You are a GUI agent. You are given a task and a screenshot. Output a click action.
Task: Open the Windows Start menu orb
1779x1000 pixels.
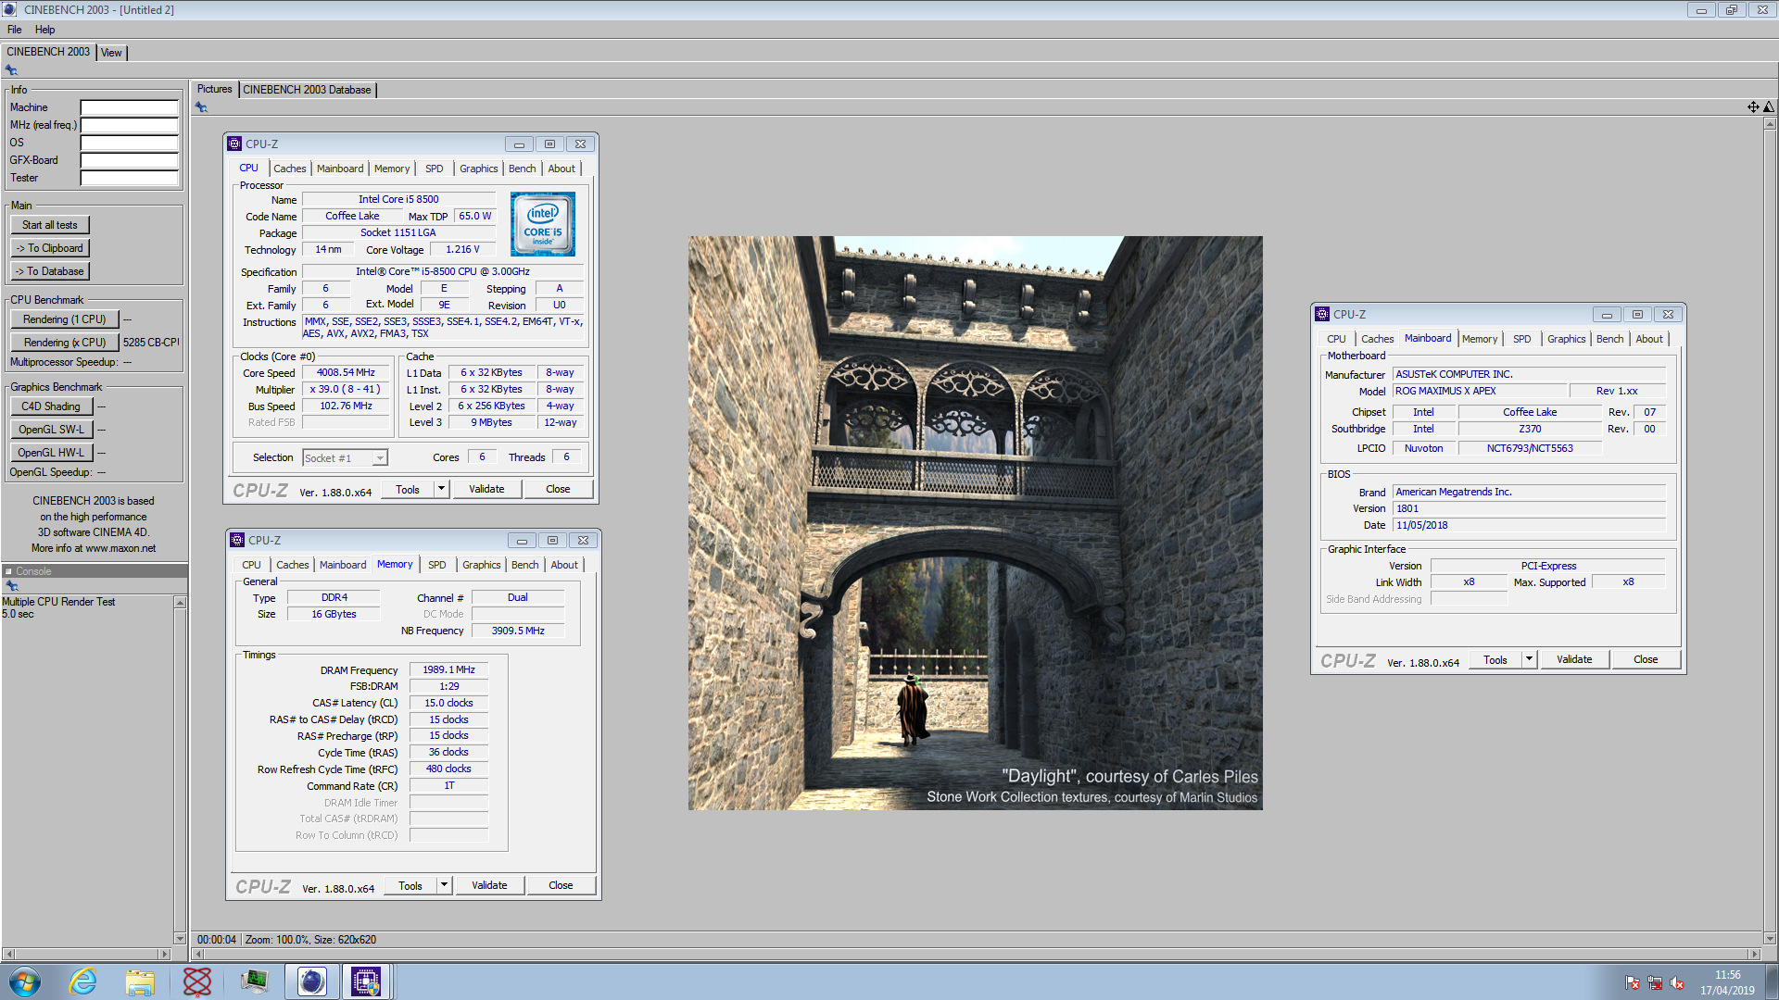click(x=25, y=981)
